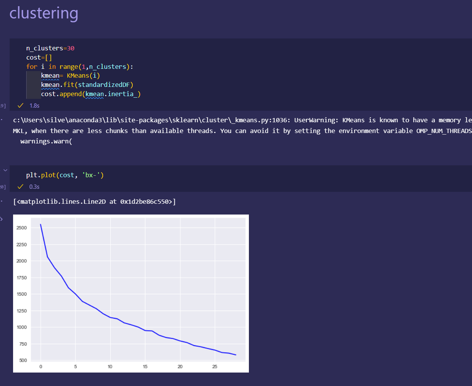Click the 0.3s execution time label
Screen dimensions: 472x386
pyautogui.click(x=35, y=186)
